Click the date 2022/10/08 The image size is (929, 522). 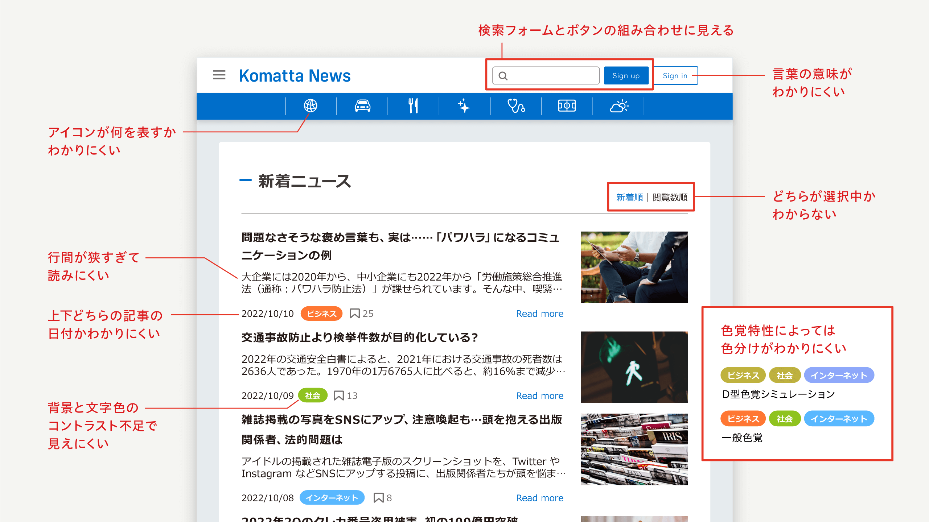coord(267,498)
